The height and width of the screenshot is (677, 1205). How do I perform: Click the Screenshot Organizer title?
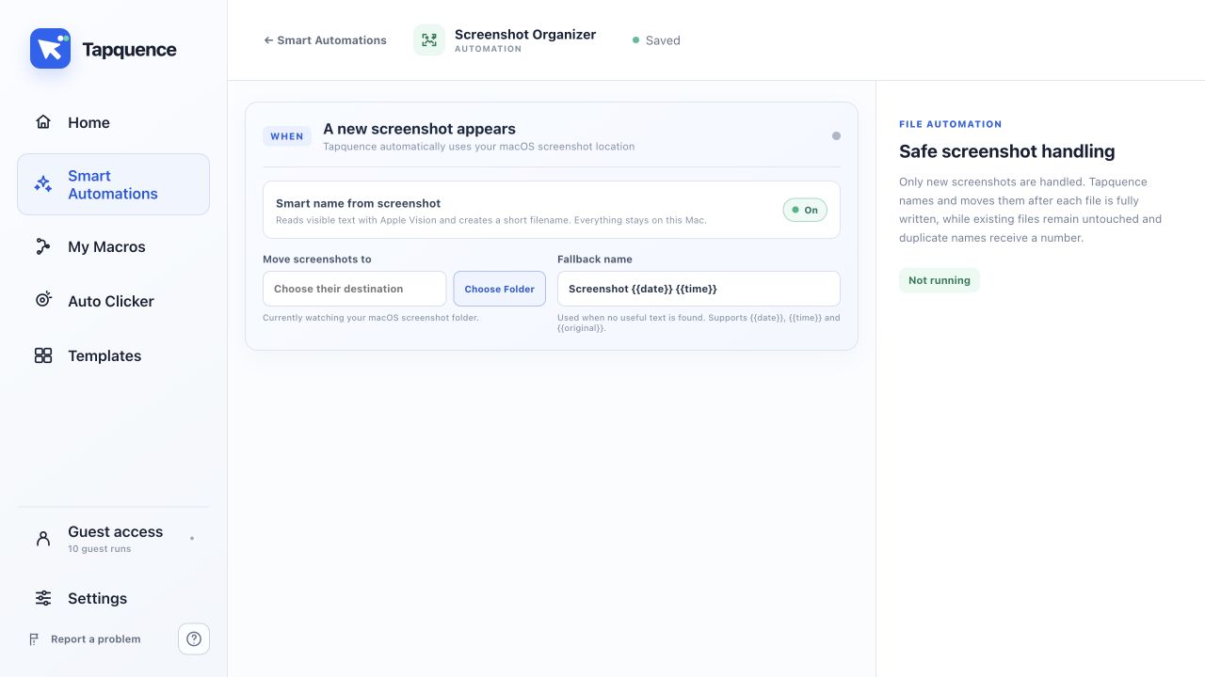(x=525, y=34)
